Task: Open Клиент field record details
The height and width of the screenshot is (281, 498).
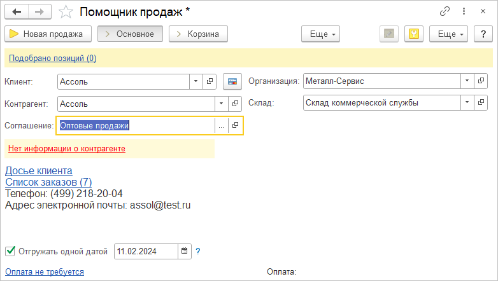Action: 210,81
